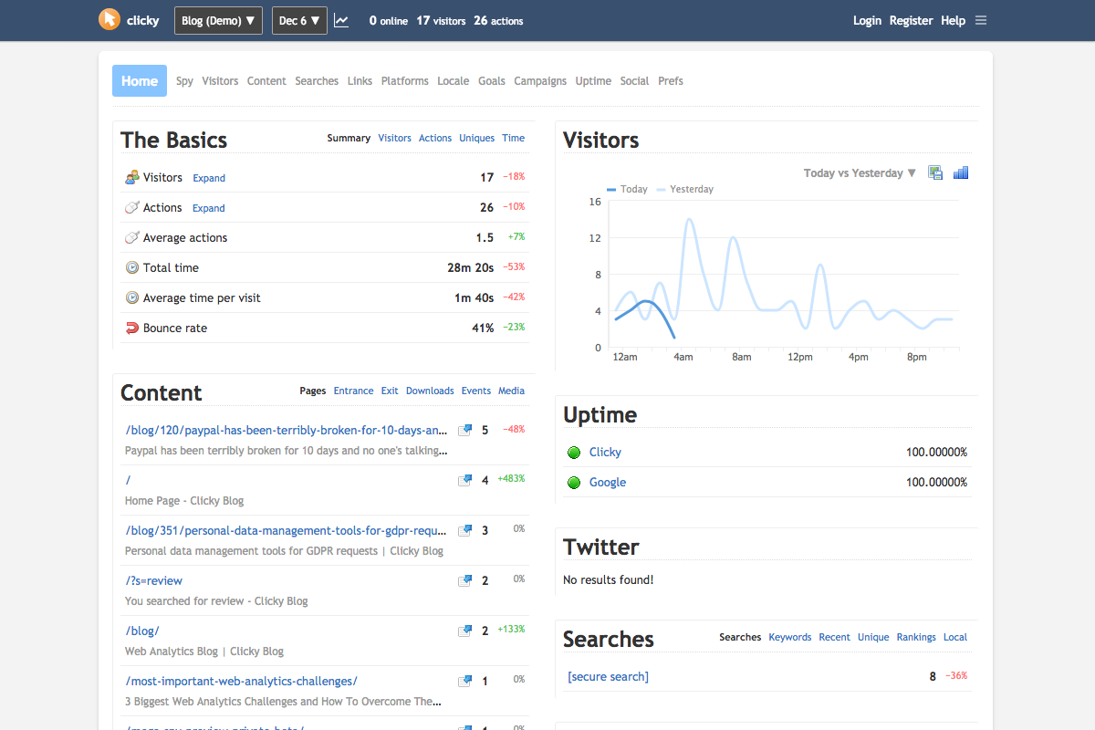Click the bounce rate magnet icon

coord(130,328)
